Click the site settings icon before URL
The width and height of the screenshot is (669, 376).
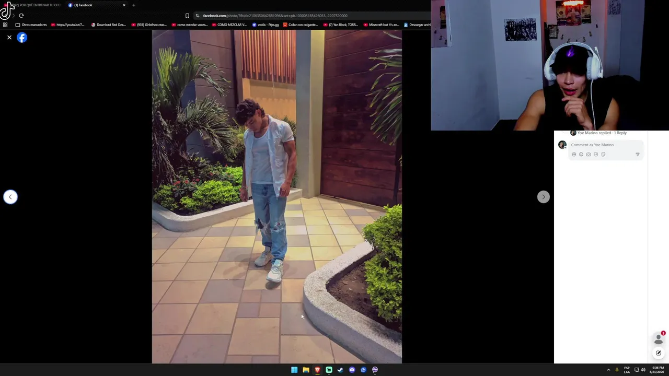click(197, 16)
